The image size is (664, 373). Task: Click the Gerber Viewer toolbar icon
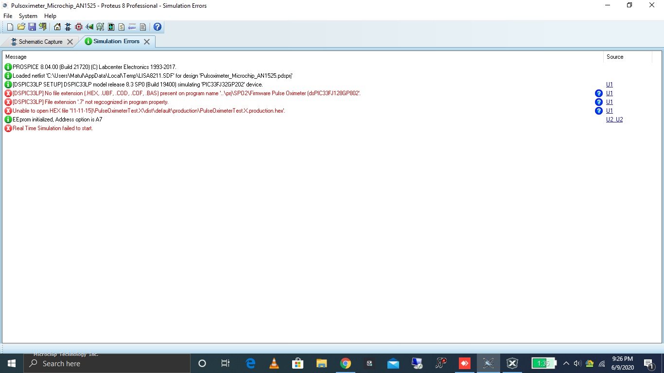point(100,27)
